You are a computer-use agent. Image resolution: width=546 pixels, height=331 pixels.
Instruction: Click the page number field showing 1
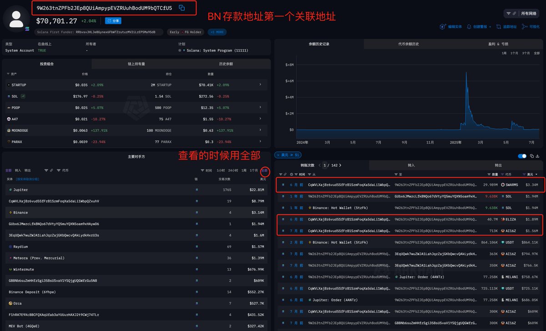tap(325, 165)
